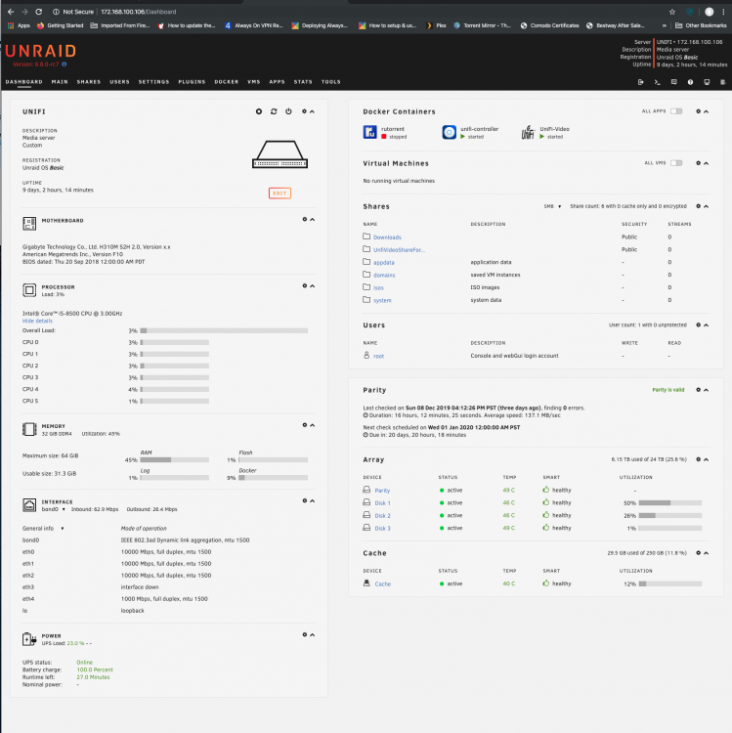Open the SHARES menu tab

tap(89, 82)
